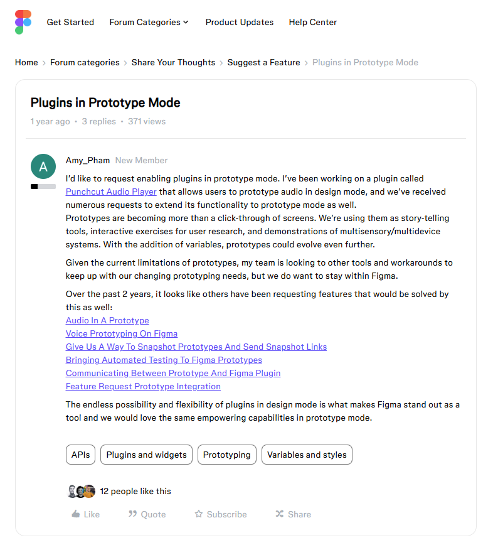The image size is (493, 545).
Task: Expand the Forum Categories dropdown
Action: (x=149, y=22)
